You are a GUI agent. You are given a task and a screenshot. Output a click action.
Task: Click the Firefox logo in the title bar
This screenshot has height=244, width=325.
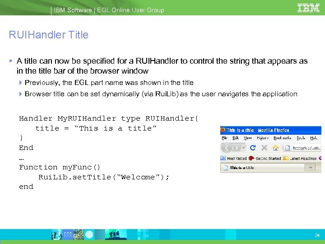pyautogui.click(x=223, y=130)
